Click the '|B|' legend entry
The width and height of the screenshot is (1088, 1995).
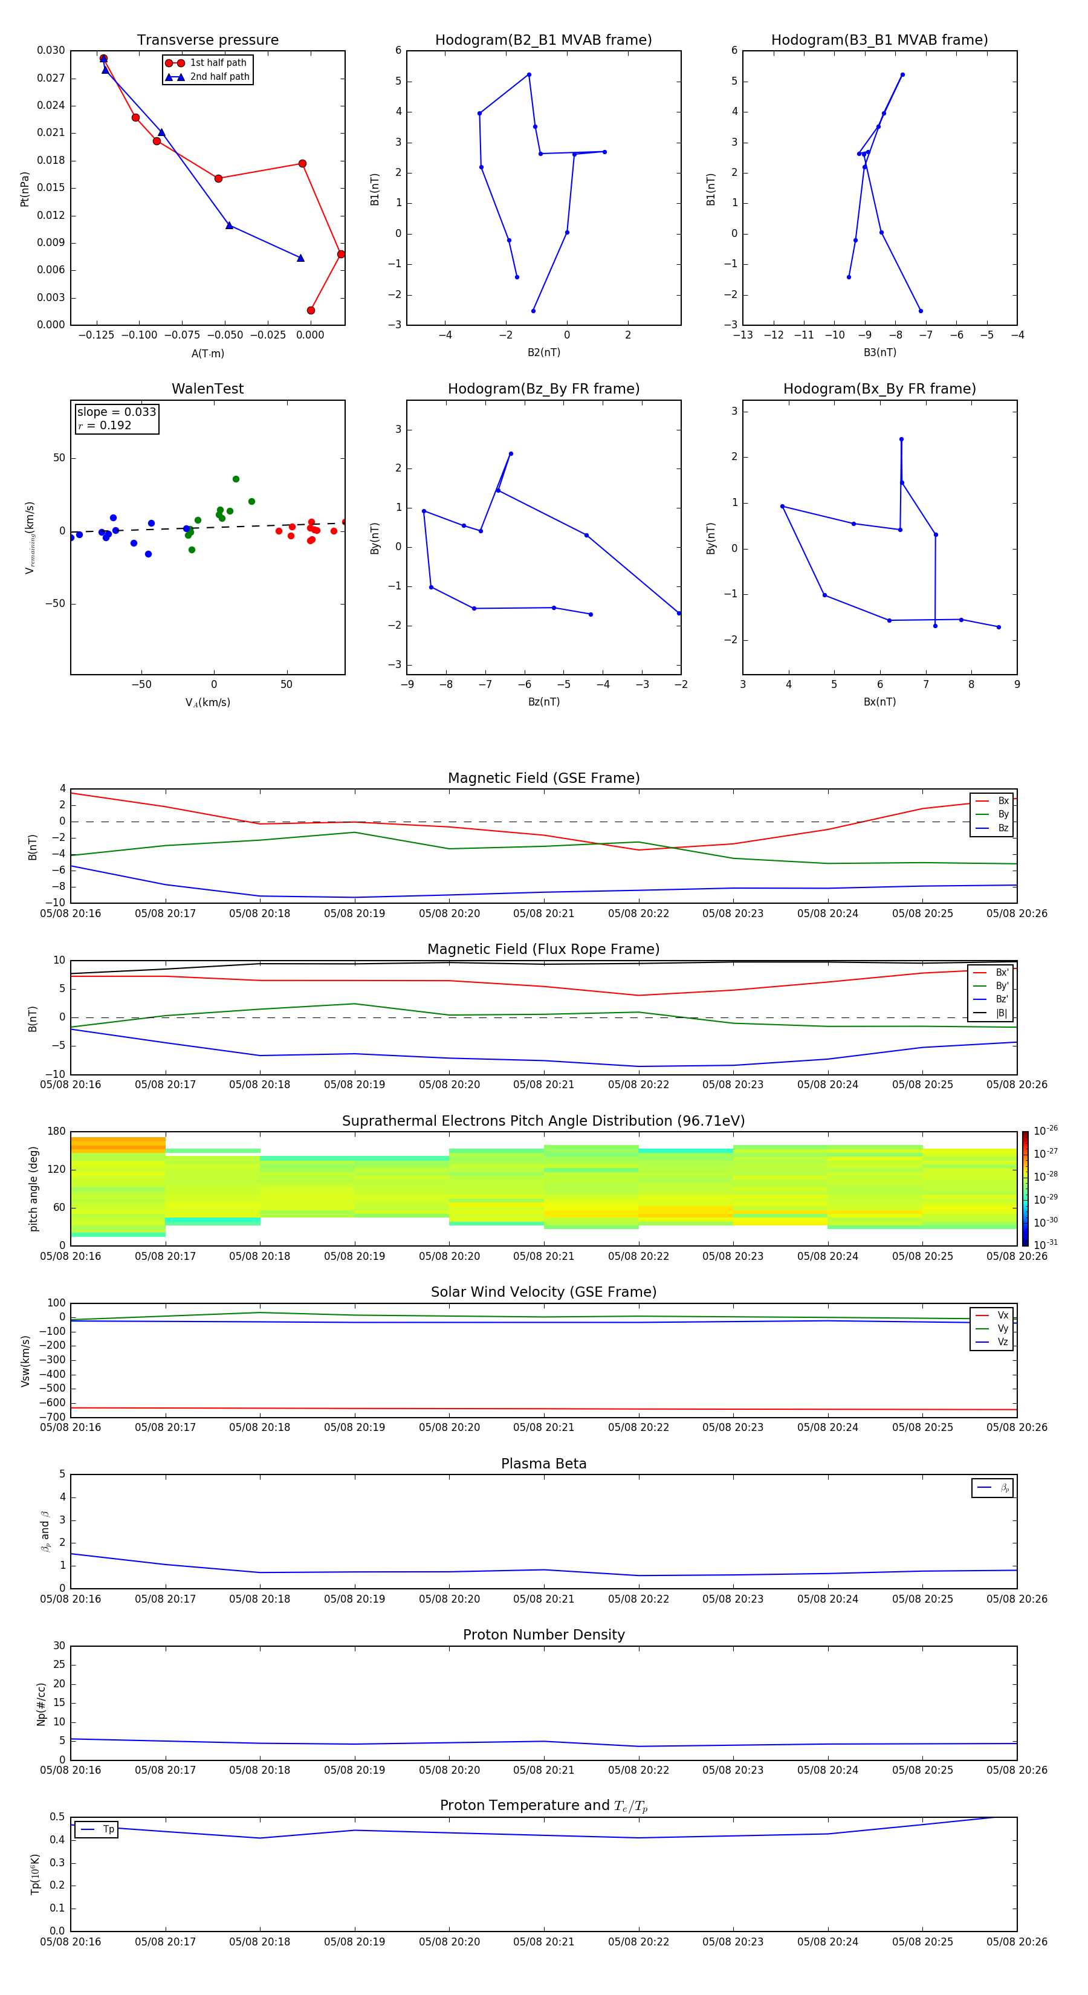[x=991, y=1013]
